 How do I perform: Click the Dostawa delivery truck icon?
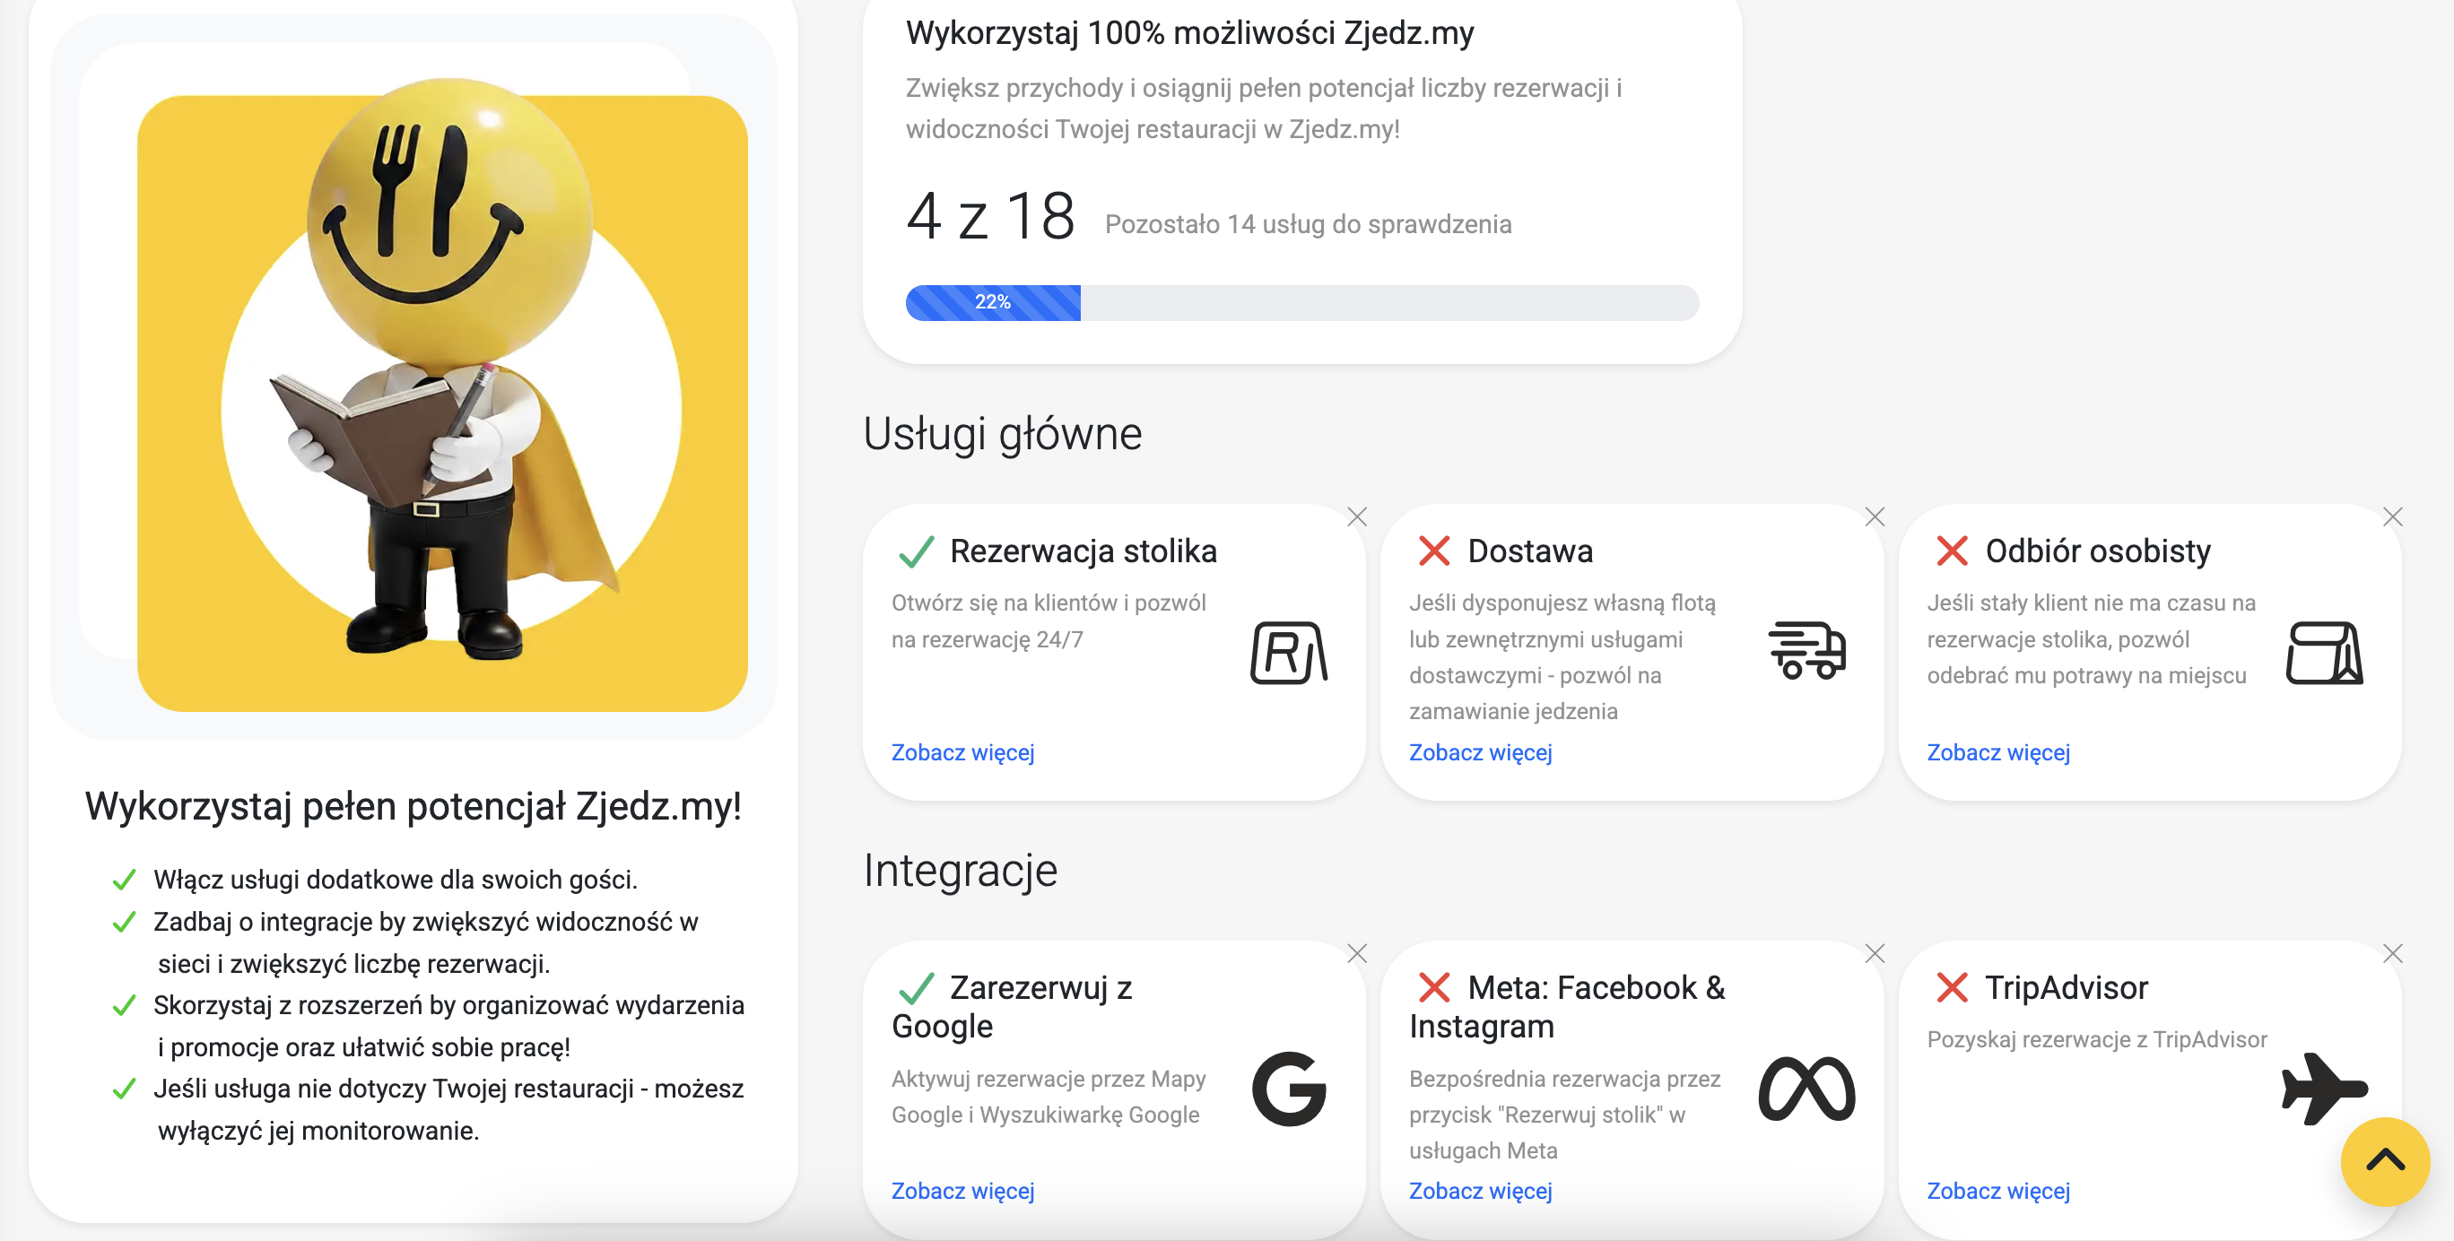tap(1806, 650)
